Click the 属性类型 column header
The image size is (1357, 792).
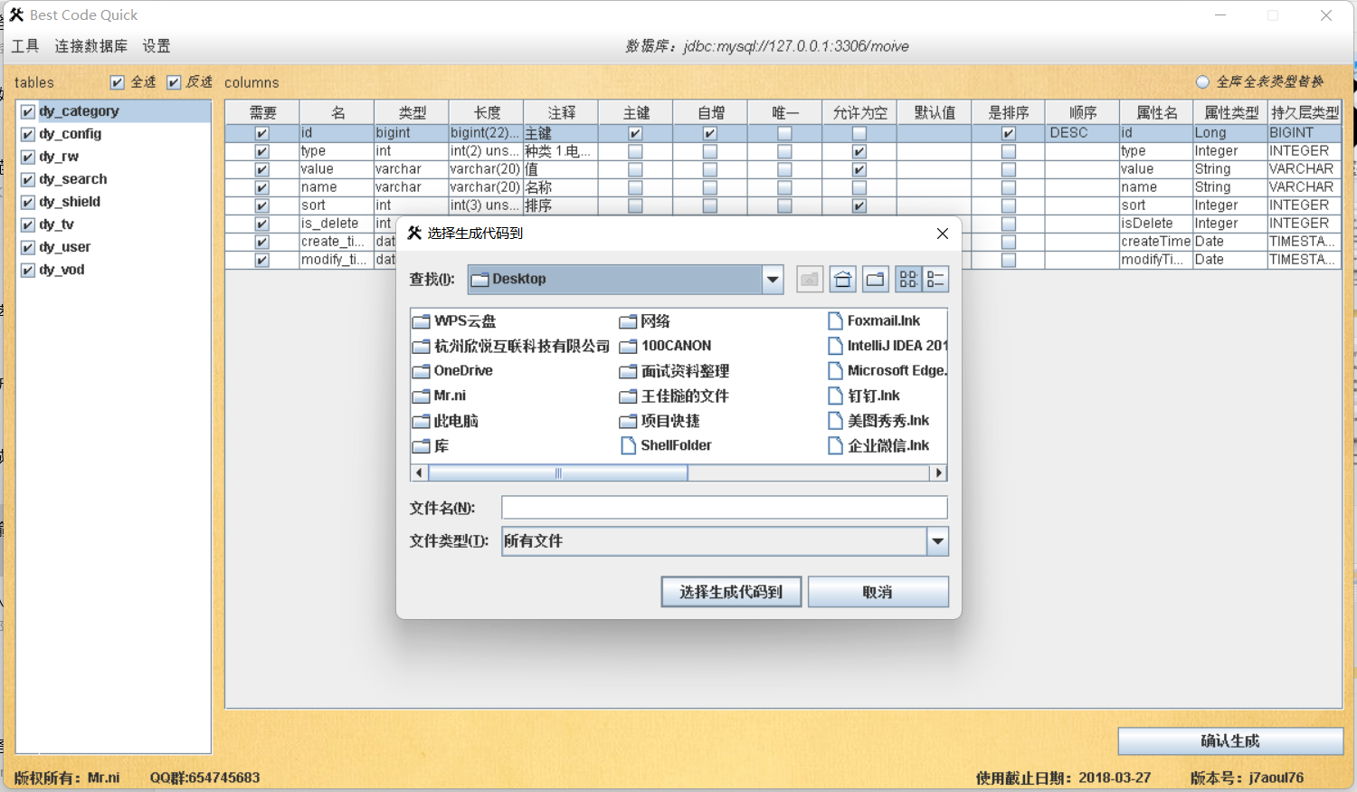coord(1230,112)
